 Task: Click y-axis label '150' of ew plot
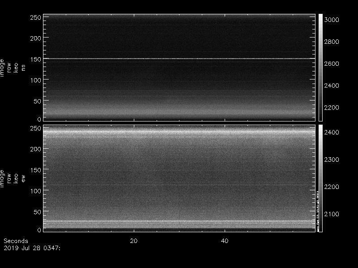pos(36,170)
